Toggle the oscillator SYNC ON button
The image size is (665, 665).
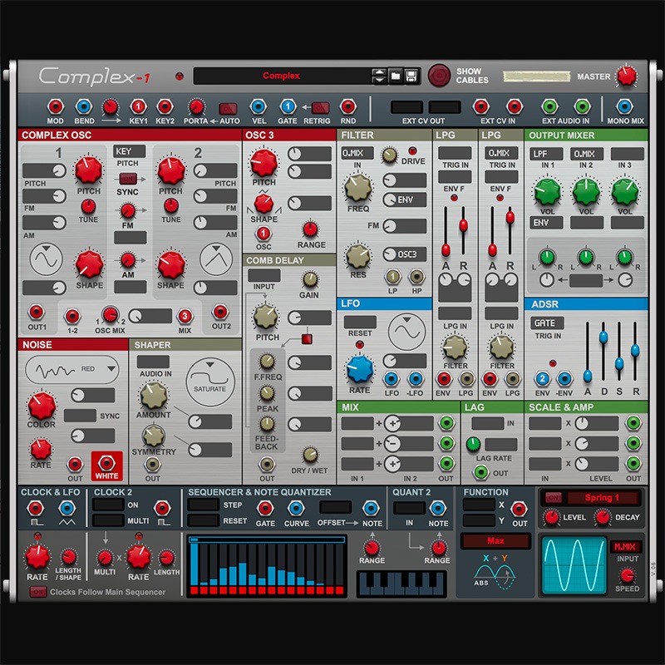pos(128,179)
